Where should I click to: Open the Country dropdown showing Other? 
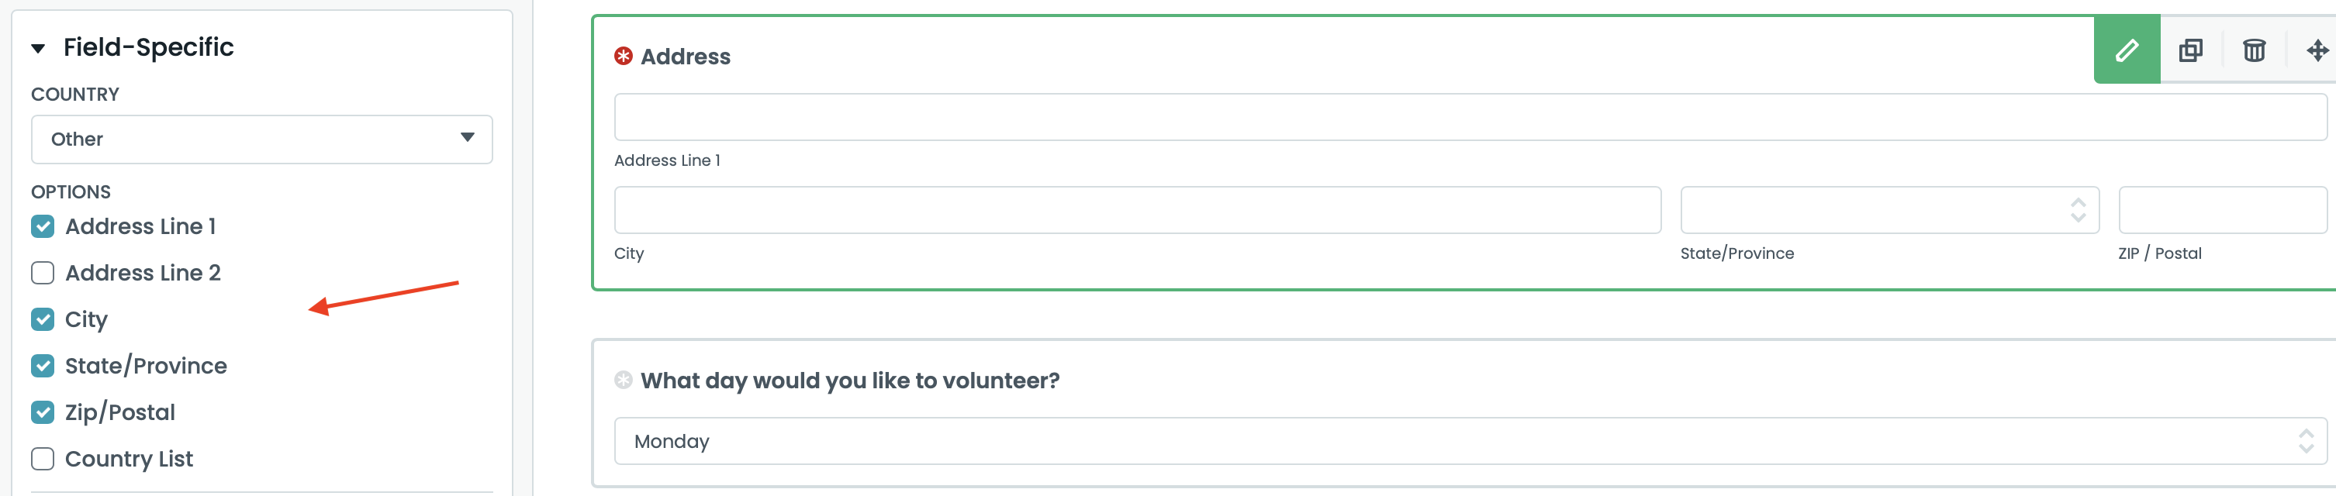261,139
